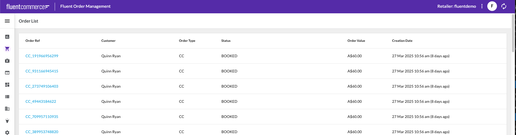Open the settings gear in sidebar
The image size is (516, 135).
pyautogui.click(x=7, y=132)
